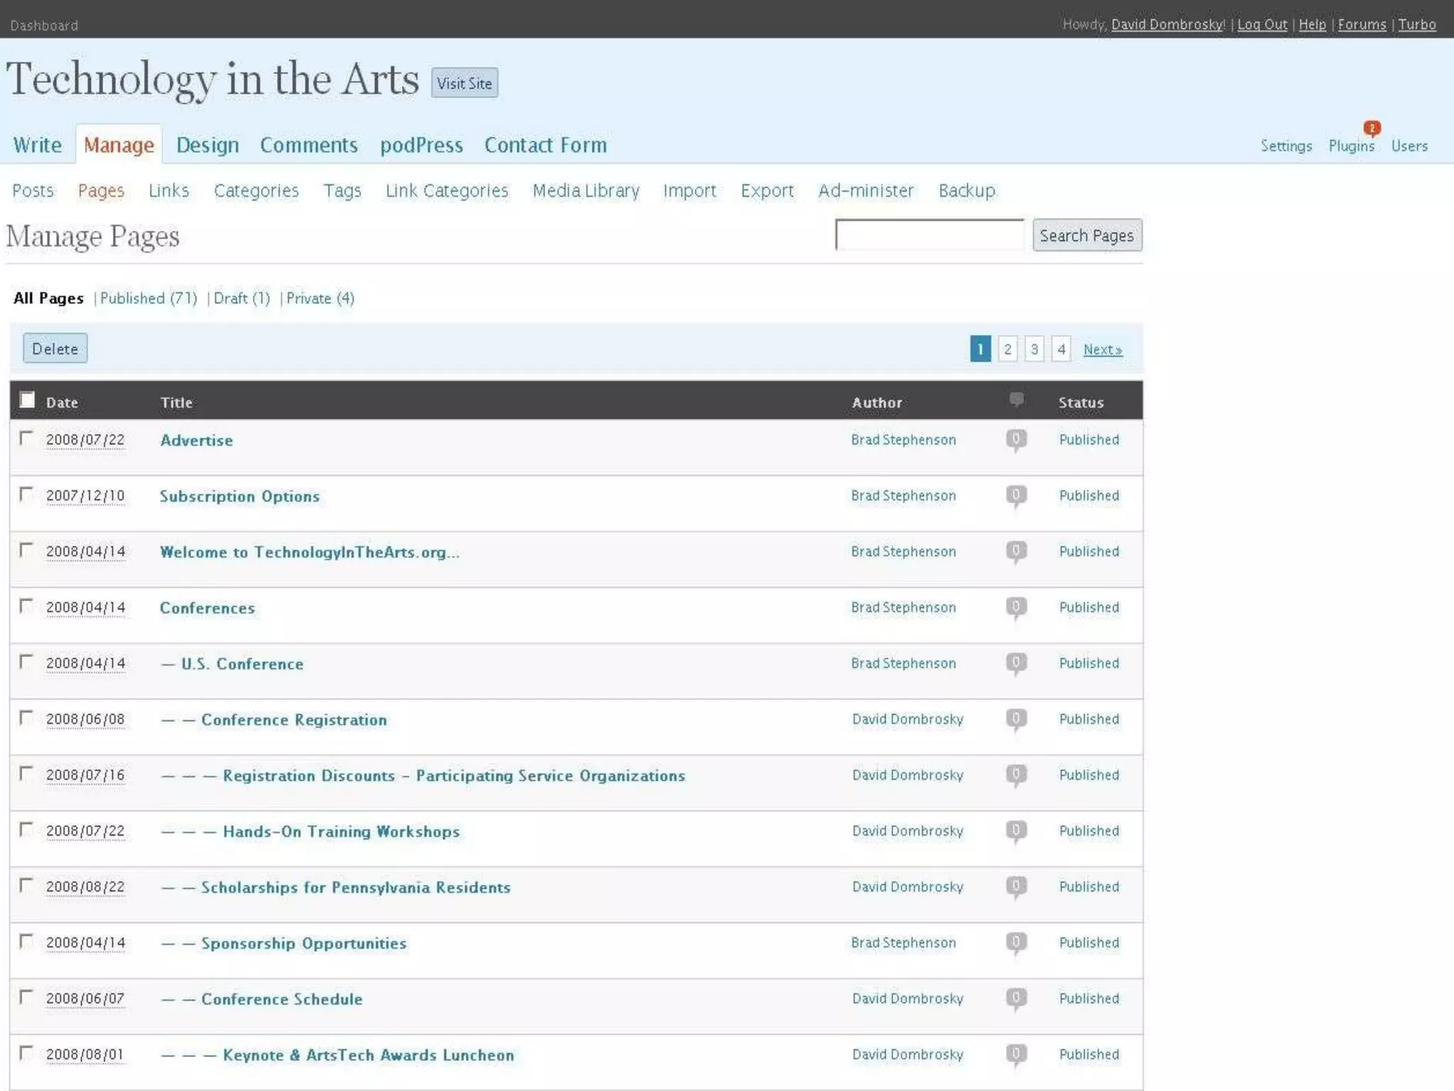This screenshot has width=1454, height=1091.
Task: Go to the podPress tab
Action: point(422,145)
